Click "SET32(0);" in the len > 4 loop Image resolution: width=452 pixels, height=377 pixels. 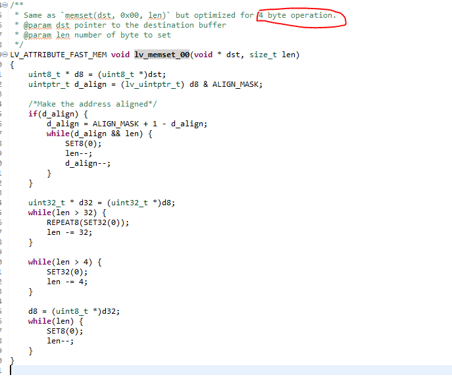(x=67, y=272)
